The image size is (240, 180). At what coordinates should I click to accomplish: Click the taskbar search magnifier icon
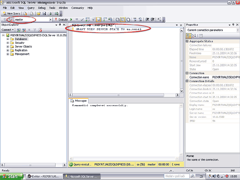[192, 176]
